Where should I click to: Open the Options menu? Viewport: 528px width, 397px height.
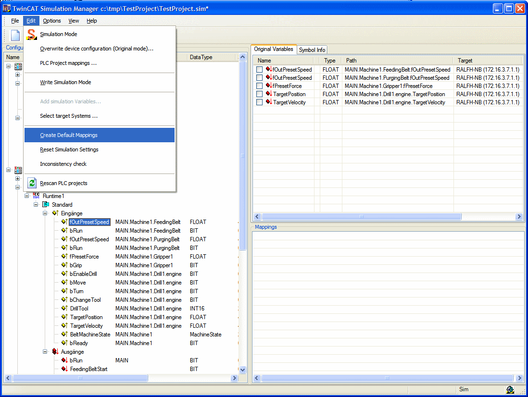[52, 21]
